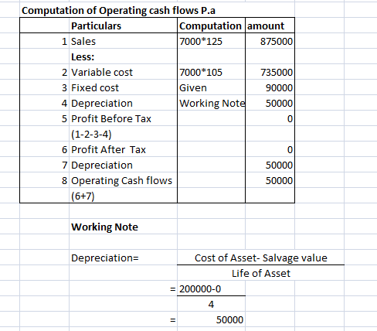Image resolution: width=377 pixels, height=331 pixels.
Task: Select the sales amount 875000
Action: click(x=277, y=41)
